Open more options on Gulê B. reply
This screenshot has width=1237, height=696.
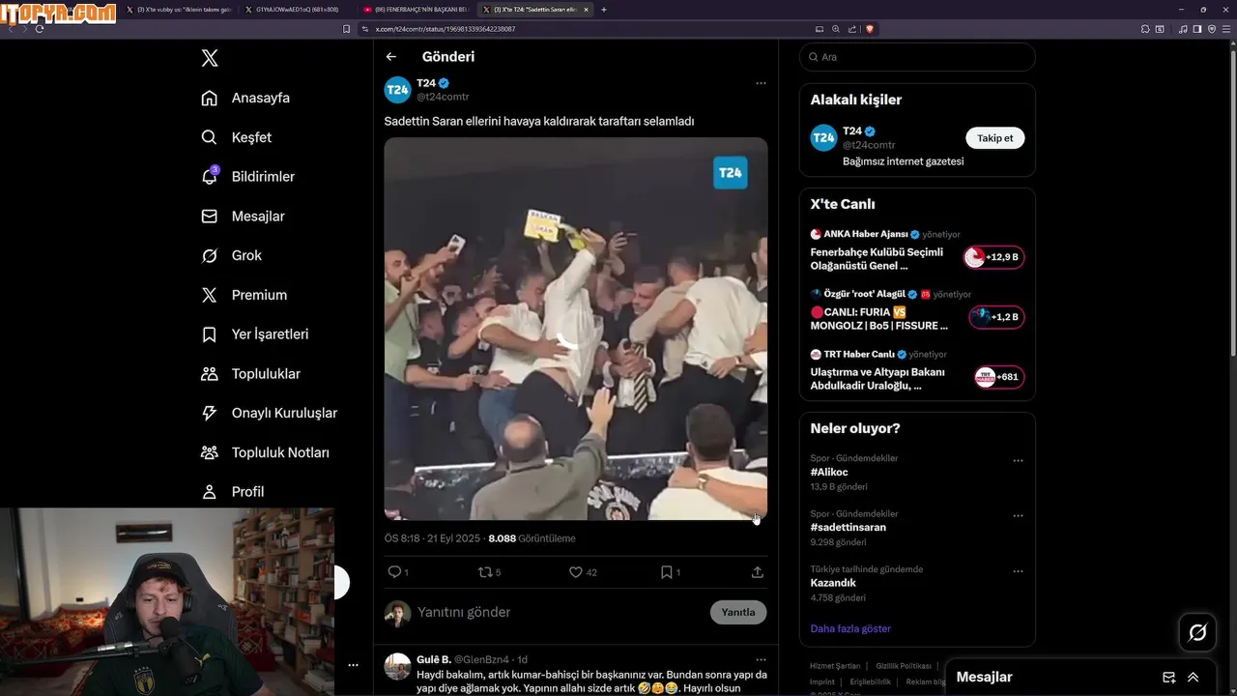coord(761,660)
